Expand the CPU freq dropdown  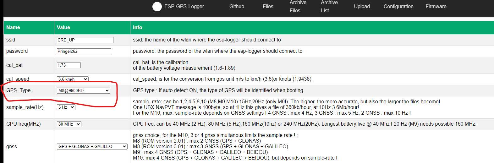click(x=69, y=124)
